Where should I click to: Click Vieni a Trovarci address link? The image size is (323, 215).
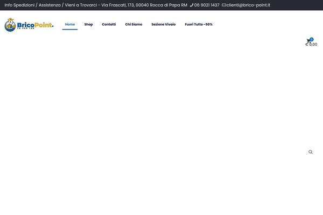pyautogui.click(x=126, y=5)
